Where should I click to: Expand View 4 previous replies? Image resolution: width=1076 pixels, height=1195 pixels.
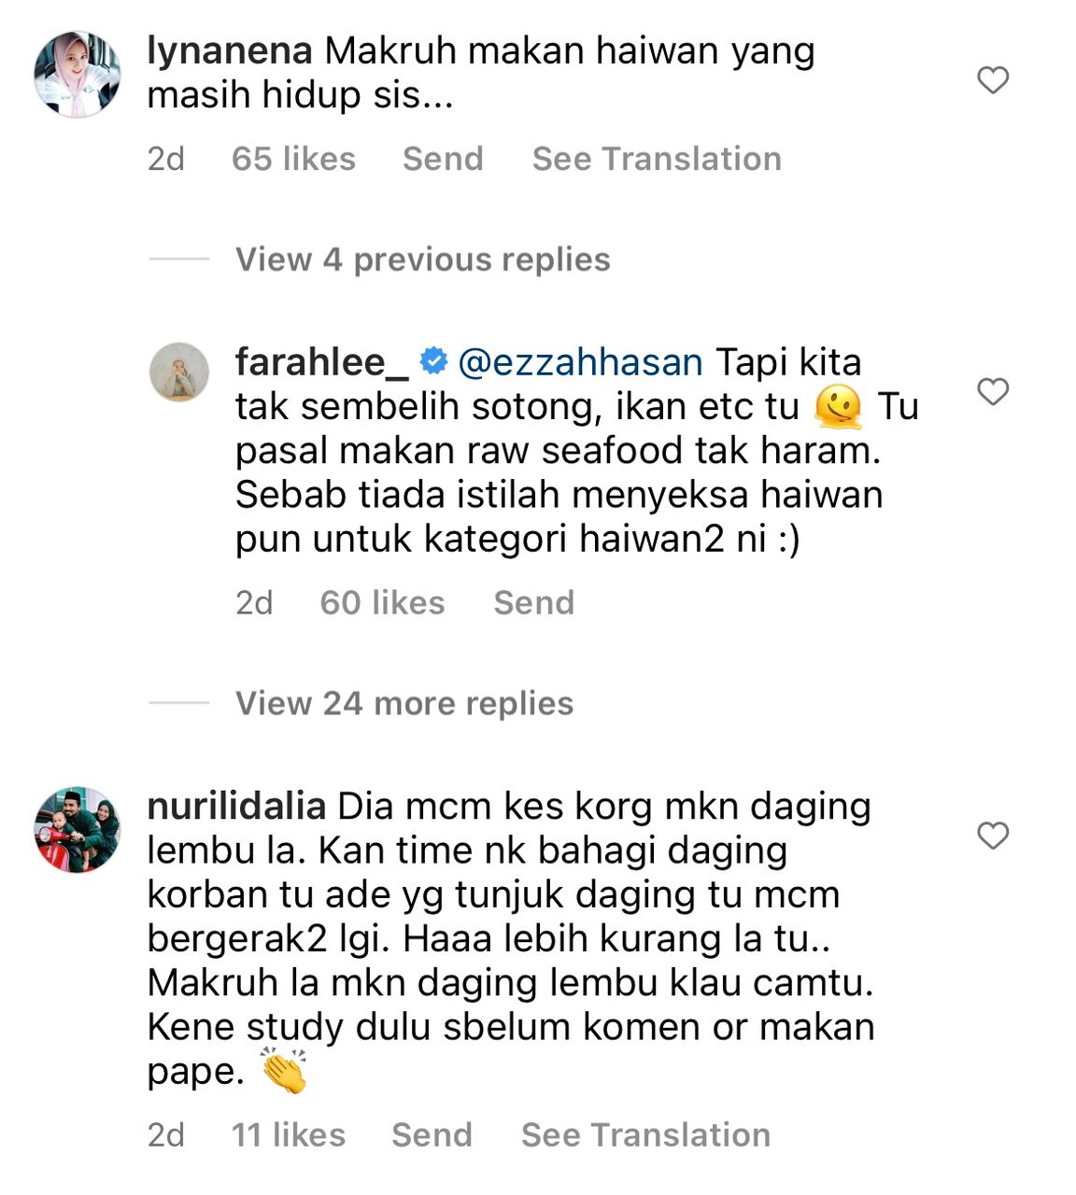pyautogui.click(x=422, y=260)
